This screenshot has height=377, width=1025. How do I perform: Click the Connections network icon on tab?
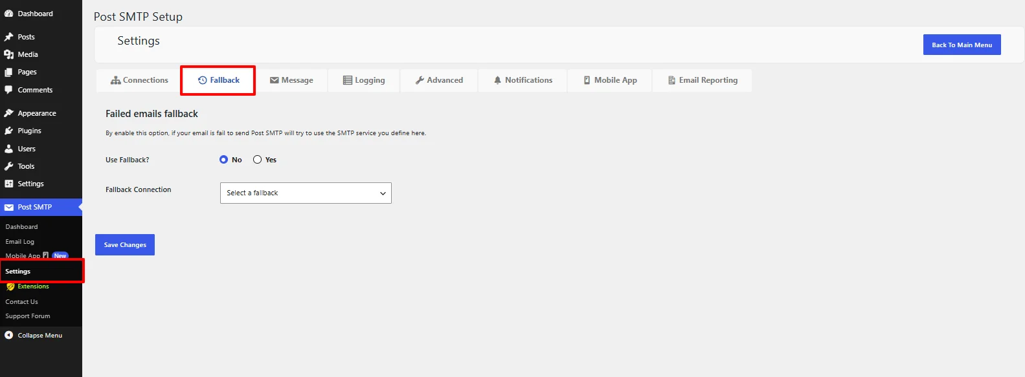[x=116, y=80]
